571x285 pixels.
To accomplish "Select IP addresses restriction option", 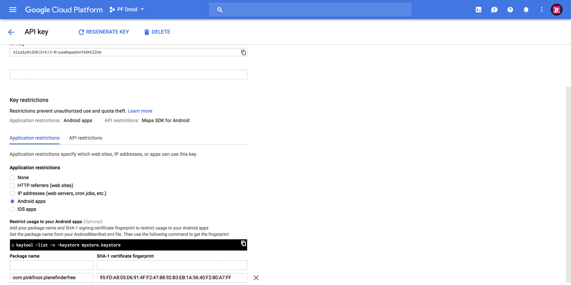I will tap(13, 193).
